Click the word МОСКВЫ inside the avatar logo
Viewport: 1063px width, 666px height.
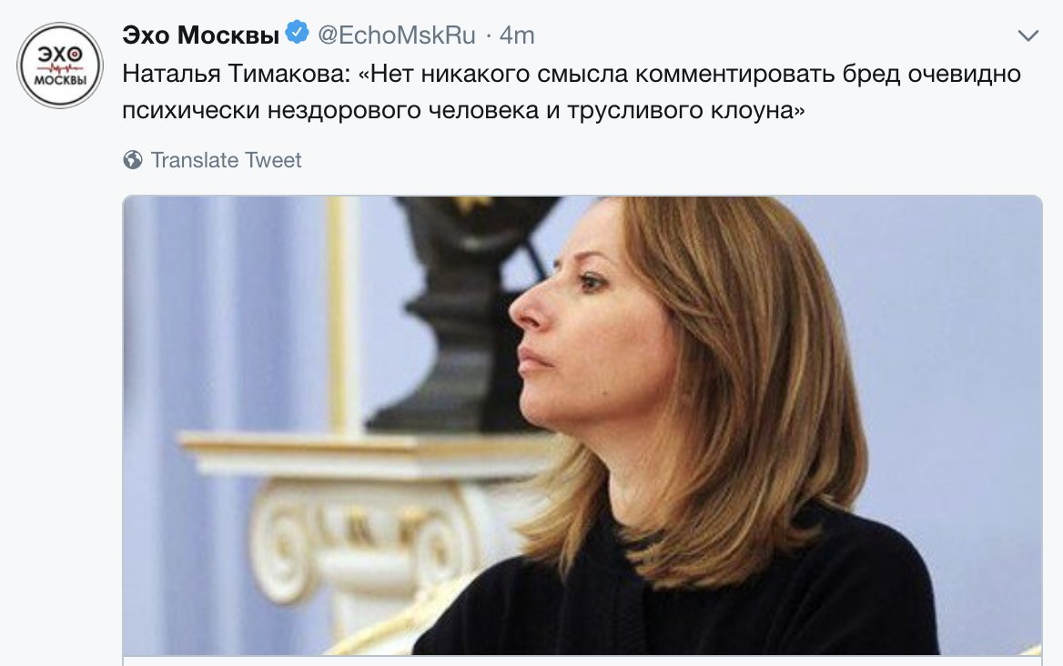click(60, 80)
